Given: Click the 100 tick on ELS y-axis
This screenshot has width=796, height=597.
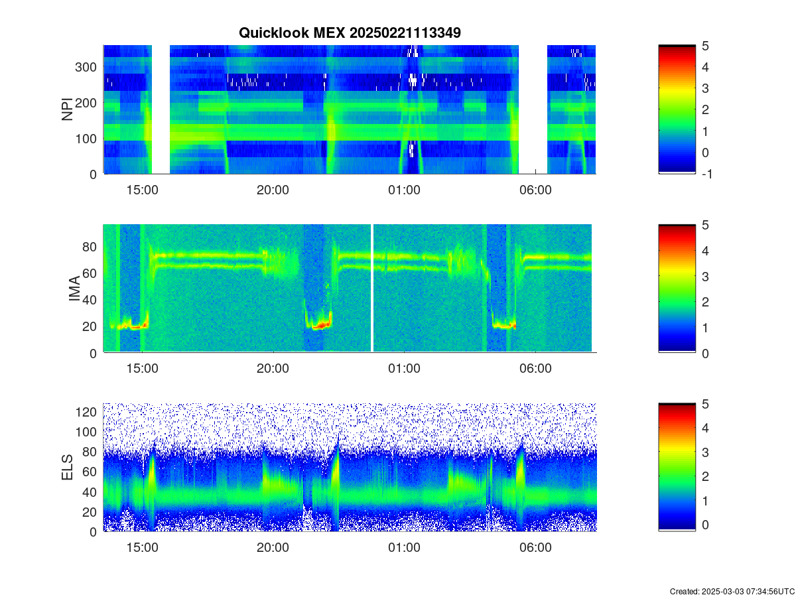Looking at the screenshot, I should [88, 432].
